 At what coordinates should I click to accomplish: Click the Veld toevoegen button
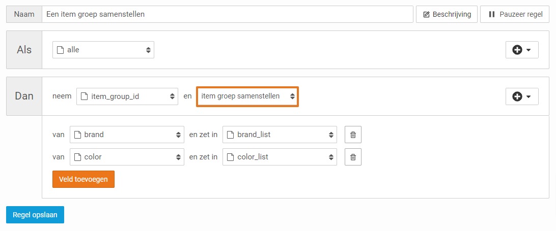click(84, 179)
